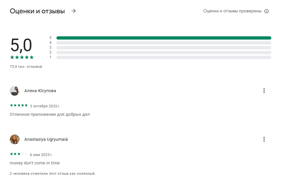Image resolution: width=282 pixels, height=190 pixels.
Task: Open all reviews with the arrow icon
Action: coord(74,11)
